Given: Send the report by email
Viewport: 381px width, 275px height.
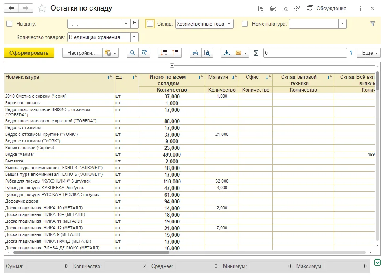Looking at the screenshot, I should coord(238,53).
